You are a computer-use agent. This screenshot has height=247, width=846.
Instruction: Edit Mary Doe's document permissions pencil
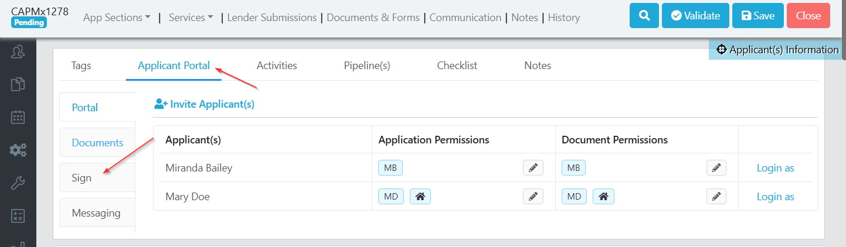pyautogui.click(x=716, y=197)
